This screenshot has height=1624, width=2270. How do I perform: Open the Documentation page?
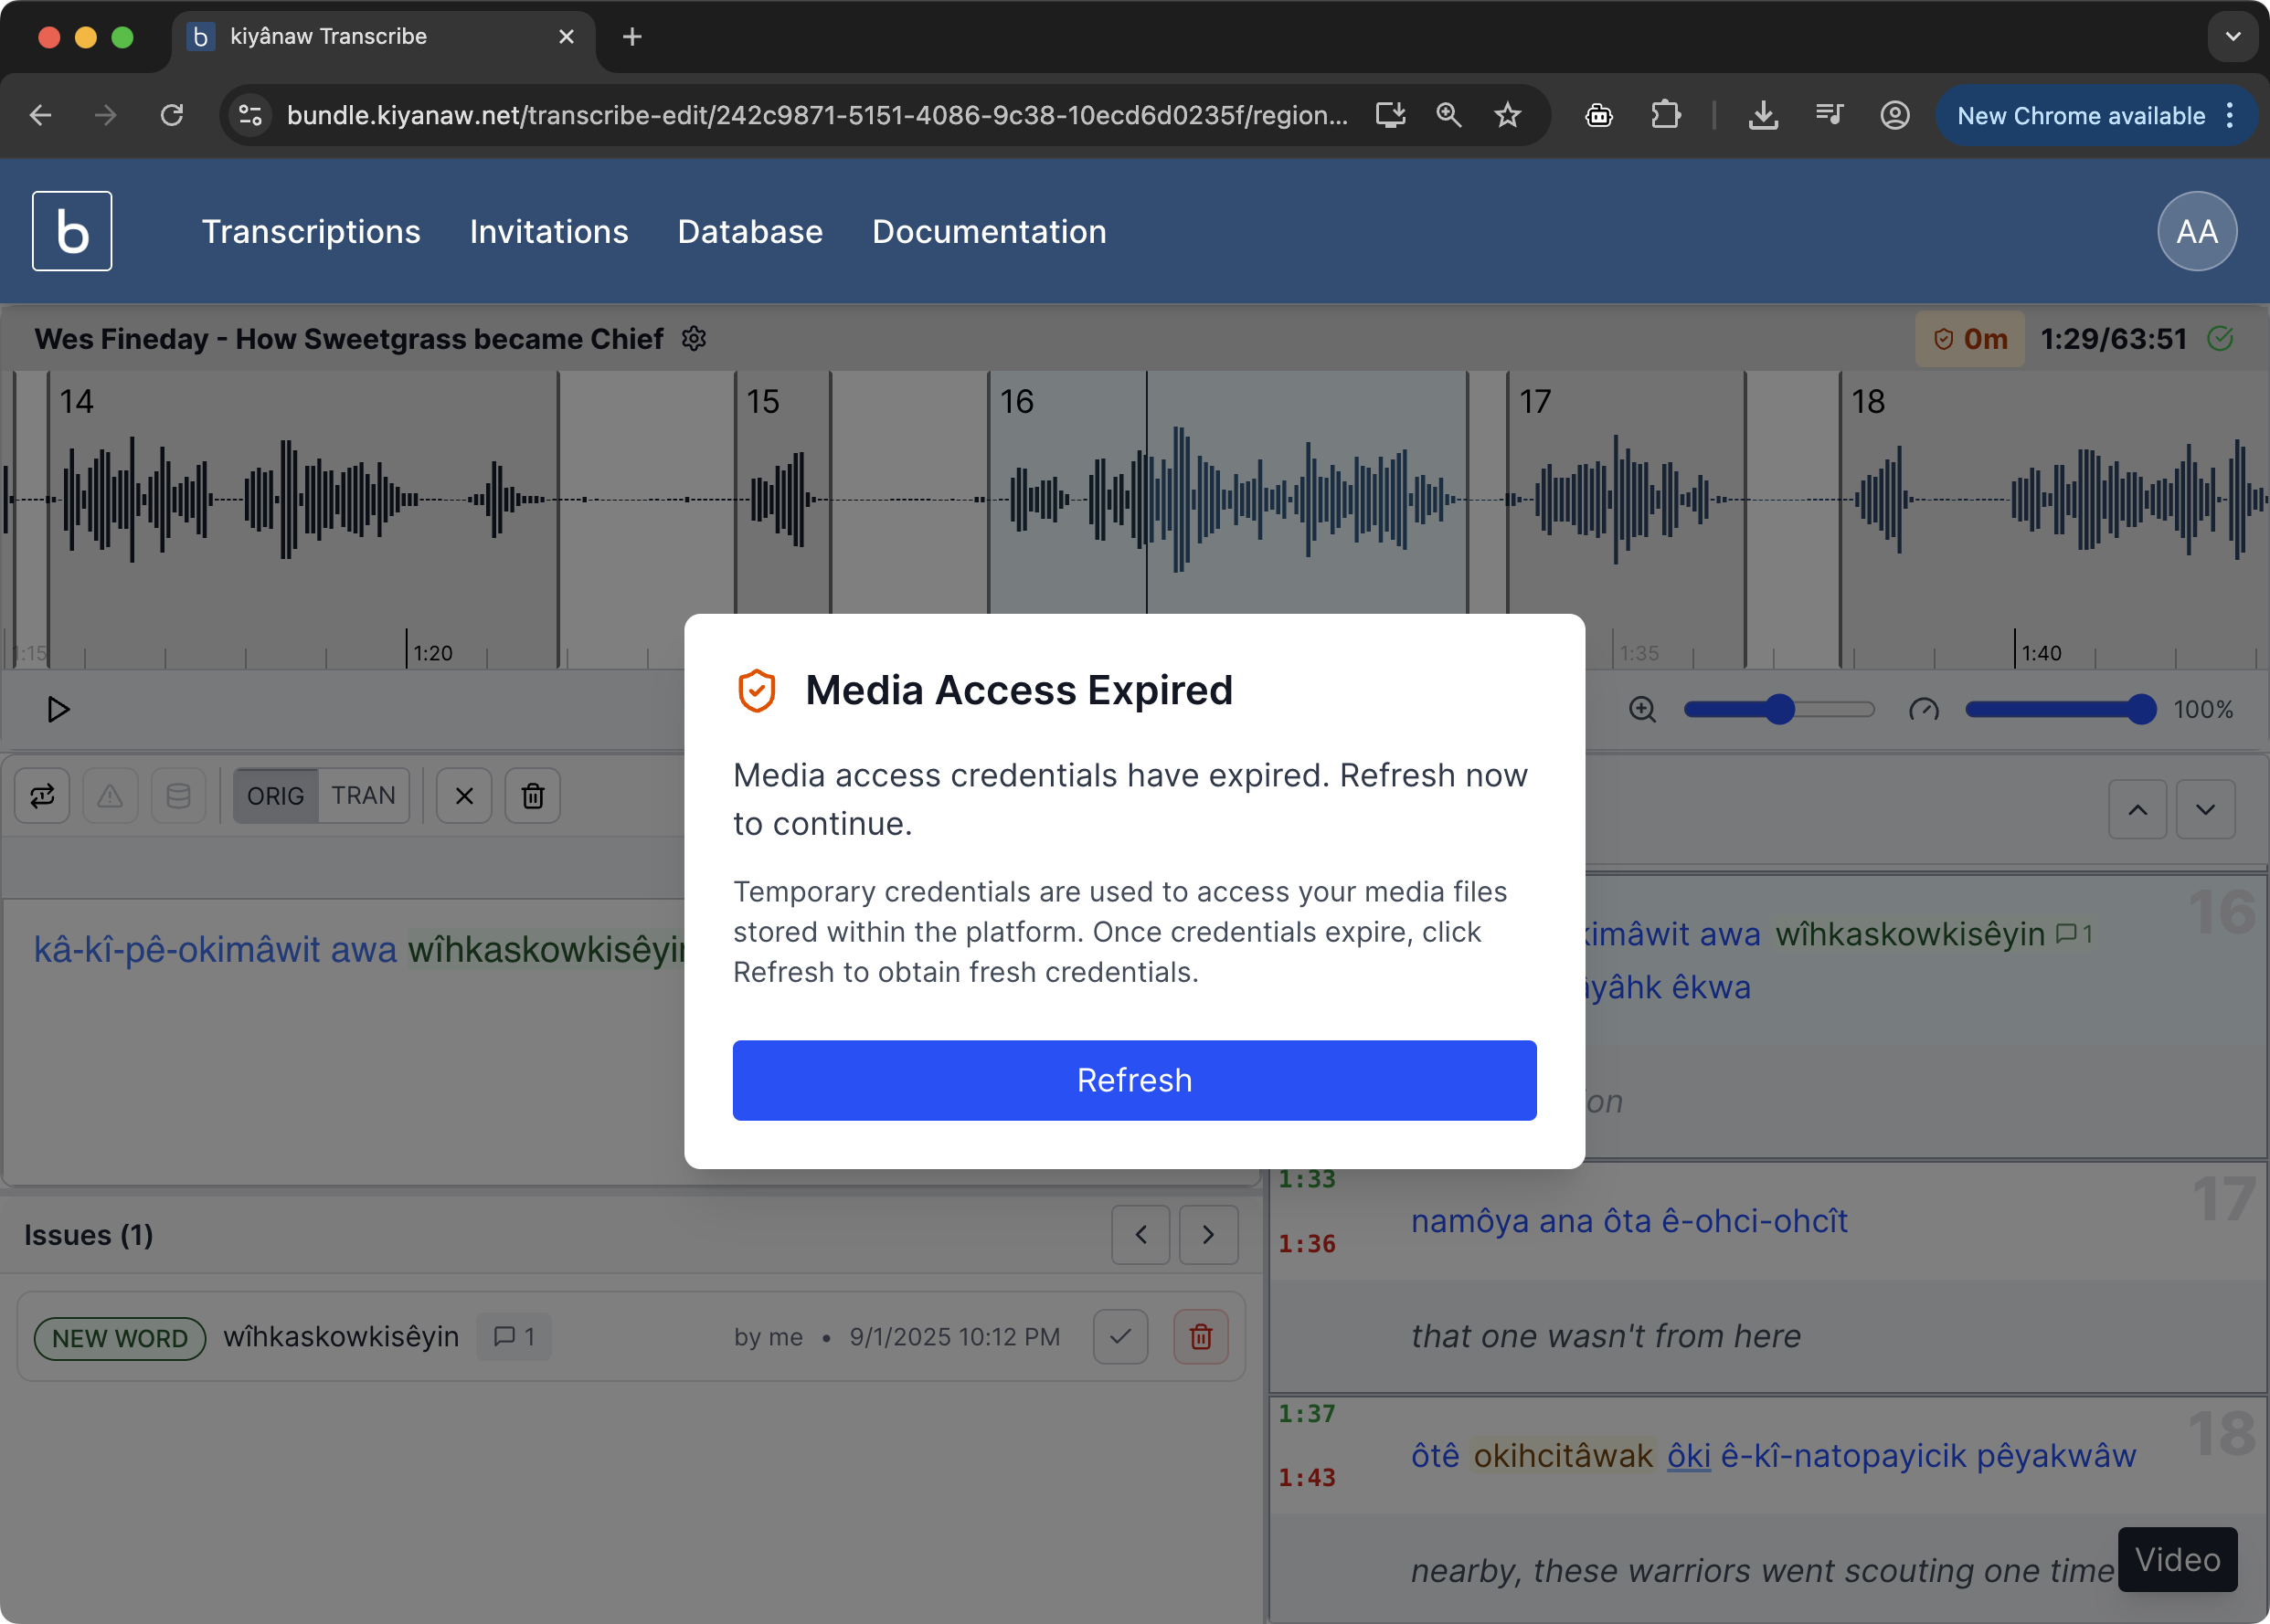[x=989, y=231]
